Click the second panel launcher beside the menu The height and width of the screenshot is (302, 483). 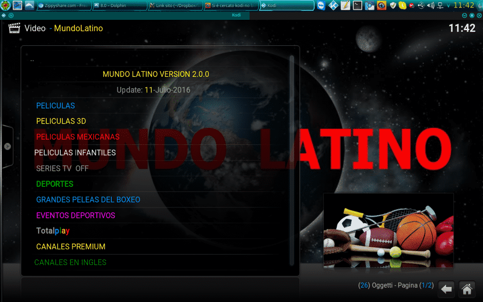17,5
